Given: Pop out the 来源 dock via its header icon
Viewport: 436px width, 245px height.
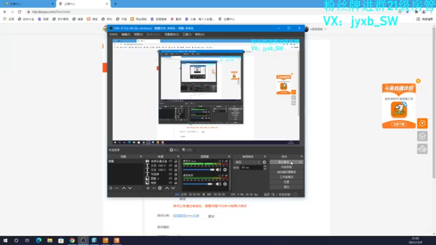Looking at the screenshot, I should tap(178, 157).
